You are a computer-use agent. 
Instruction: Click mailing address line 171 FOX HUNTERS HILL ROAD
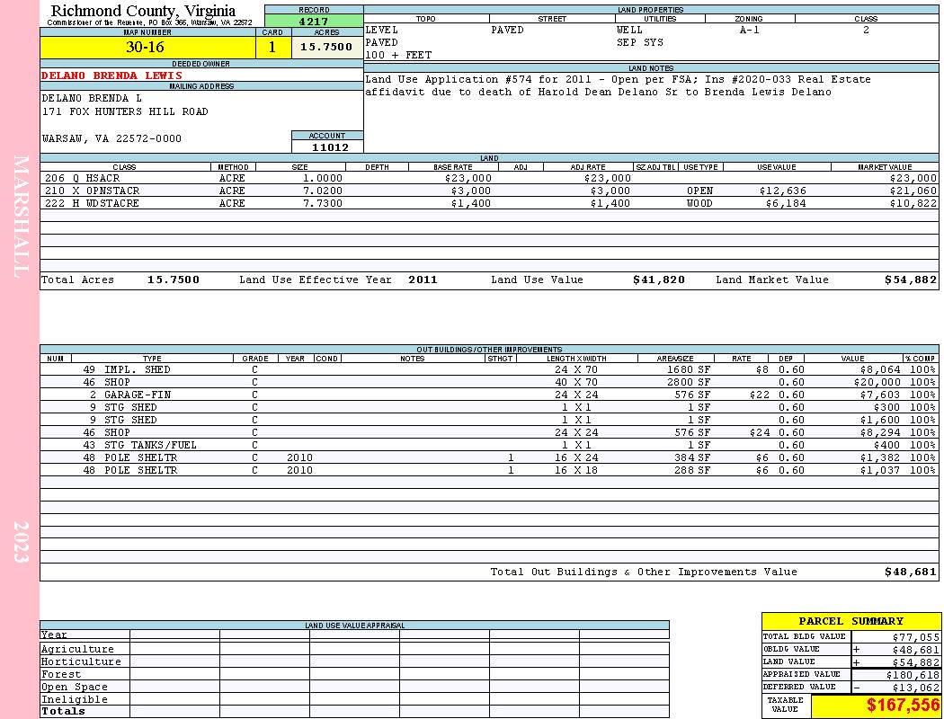[x=125, y=112]
